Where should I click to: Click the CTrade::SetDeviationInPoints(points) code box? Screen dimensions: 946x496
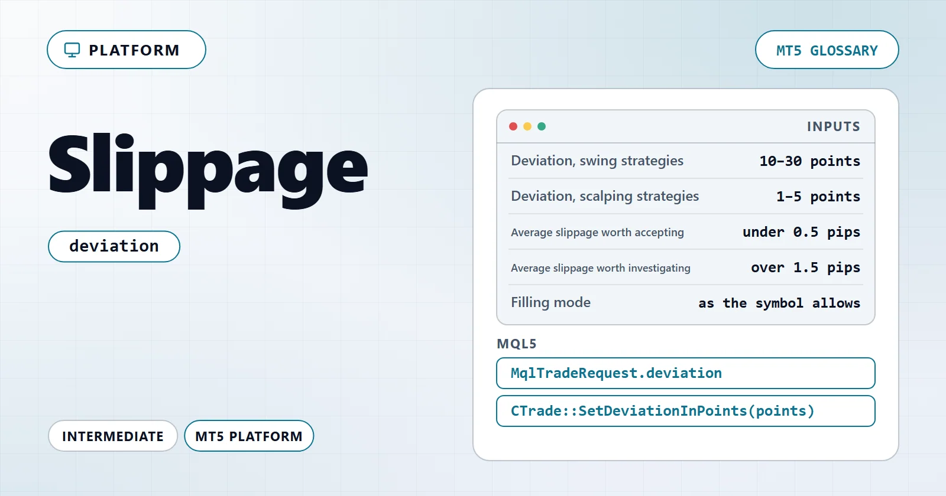click(x=686, y=411)
